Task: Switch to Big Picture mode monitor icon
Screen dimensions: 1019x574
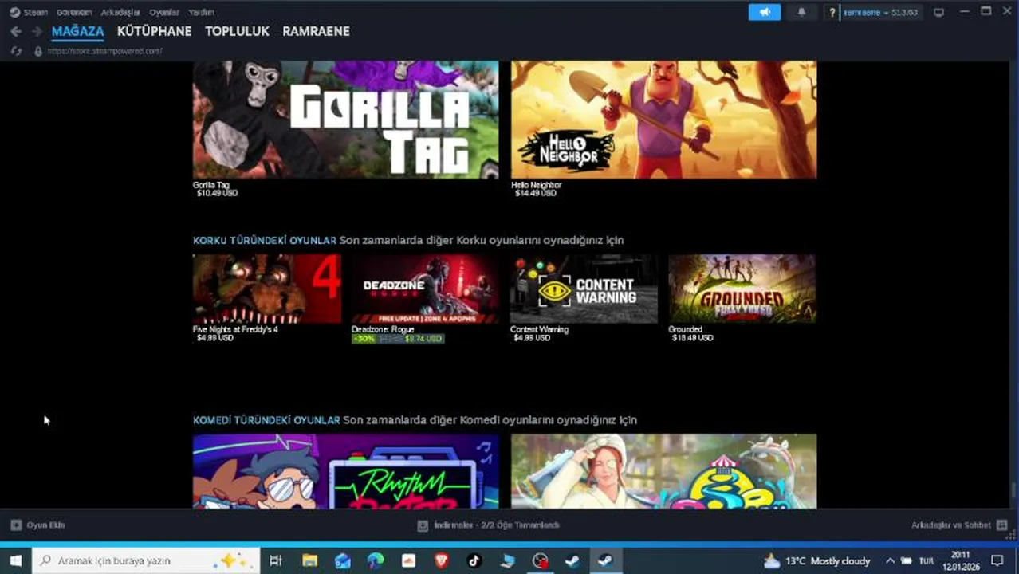Action: coord(939,12)
